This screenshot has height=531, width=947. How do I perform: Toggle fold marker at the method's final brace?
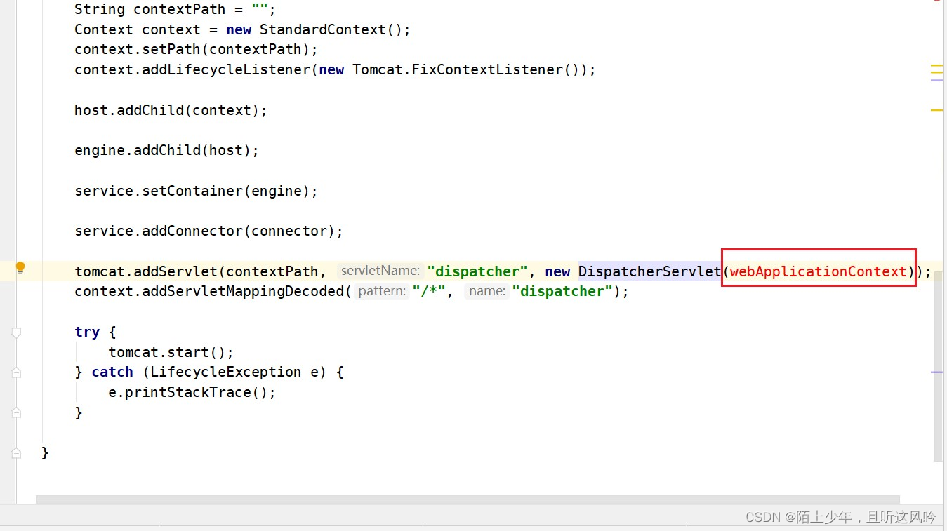tap(16, 453)
